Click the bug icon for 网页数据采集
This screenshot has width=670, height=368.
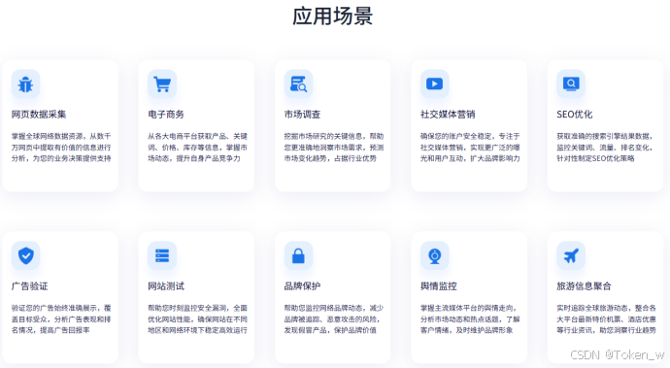pyautogui.click(x=25, y=84)
